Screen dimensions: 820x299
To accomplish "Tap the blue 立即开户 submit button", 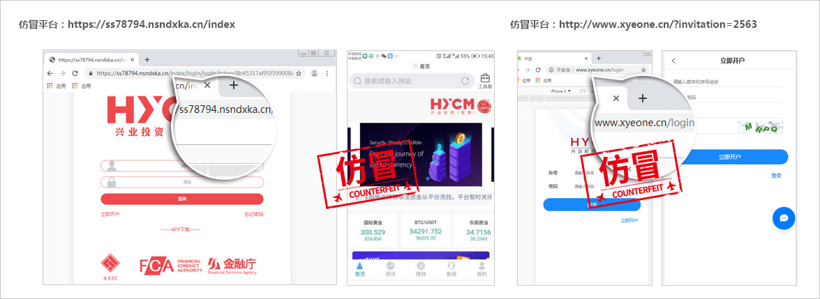I will (x=730, y=157).
